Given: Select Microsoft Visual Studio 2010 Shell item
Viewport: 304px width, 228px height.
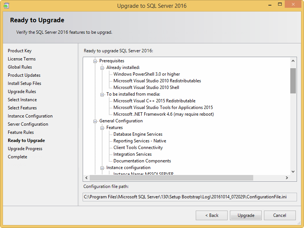Looking at the screenshot, I should tap(146, 87).
